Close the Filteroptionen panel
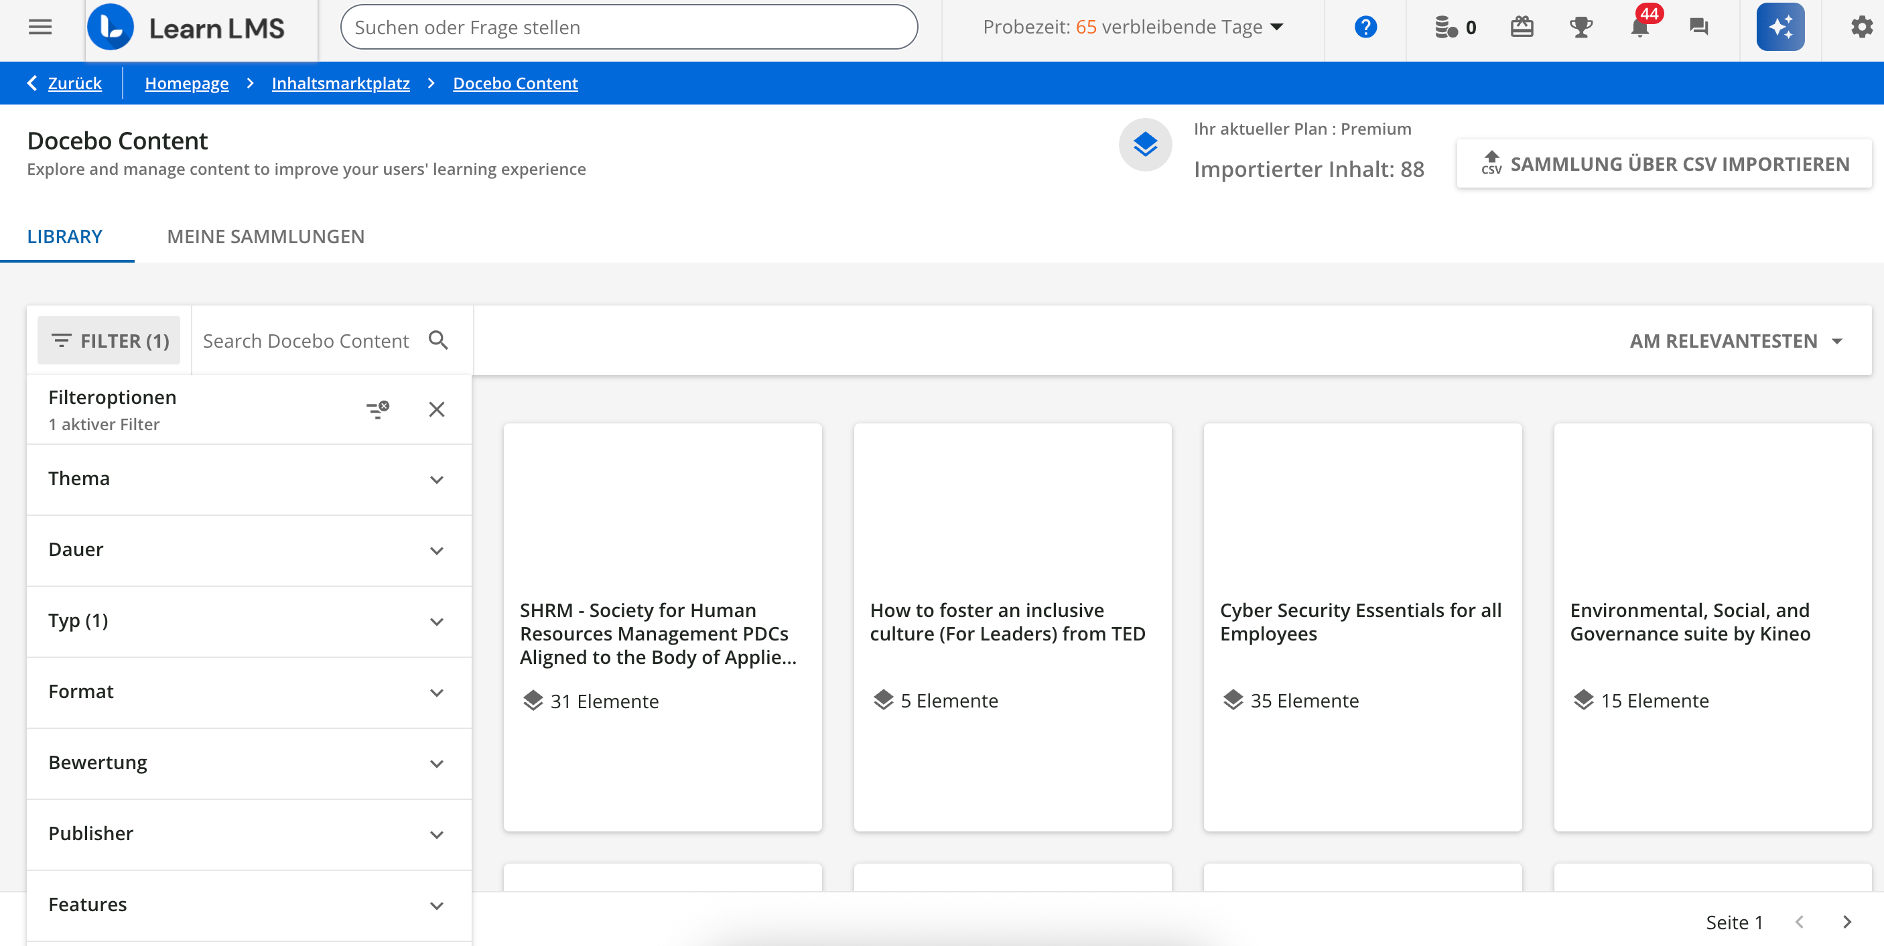Screen dimensions: 1884x946 437,409
